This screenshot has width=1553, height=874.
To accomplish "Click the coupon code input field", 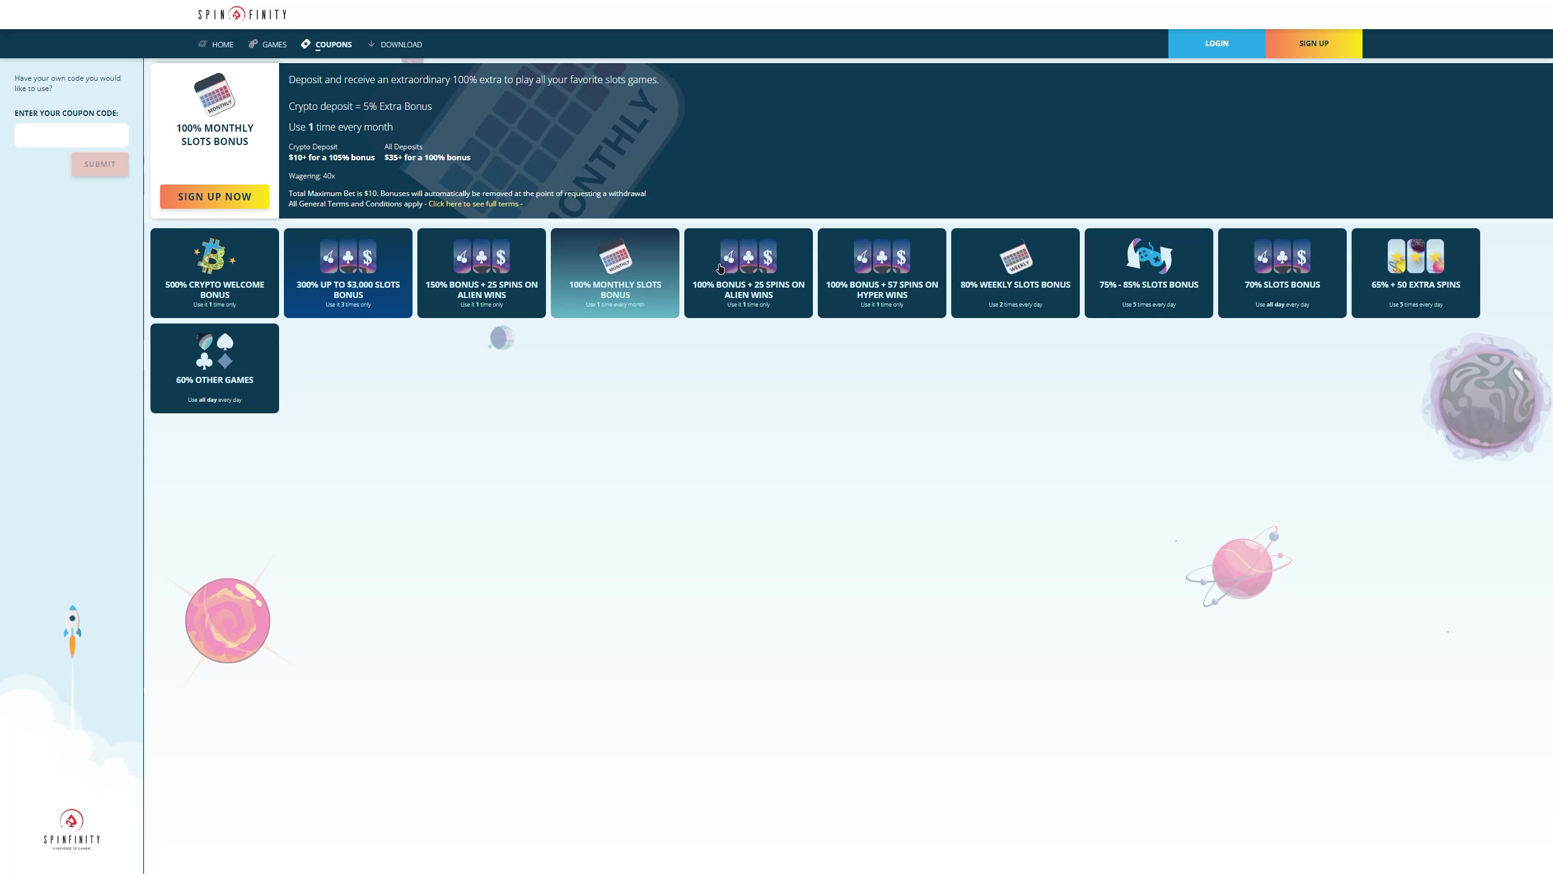I will (72, 135).
